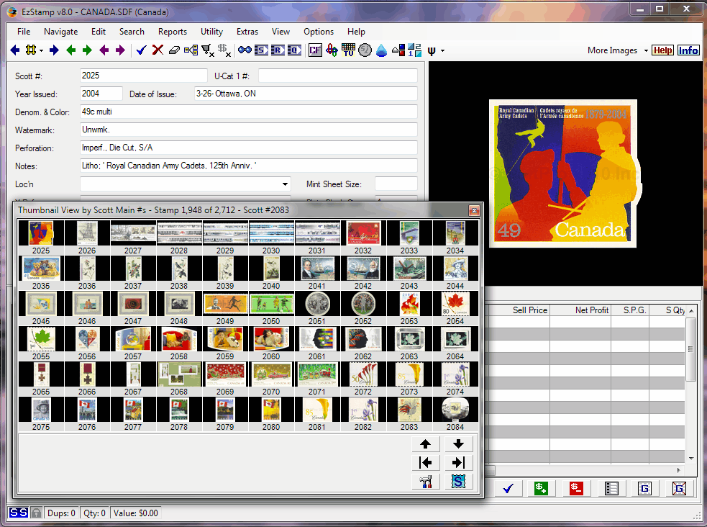Click the inventory grid vertical scrollbar

(x=690, y=384)
